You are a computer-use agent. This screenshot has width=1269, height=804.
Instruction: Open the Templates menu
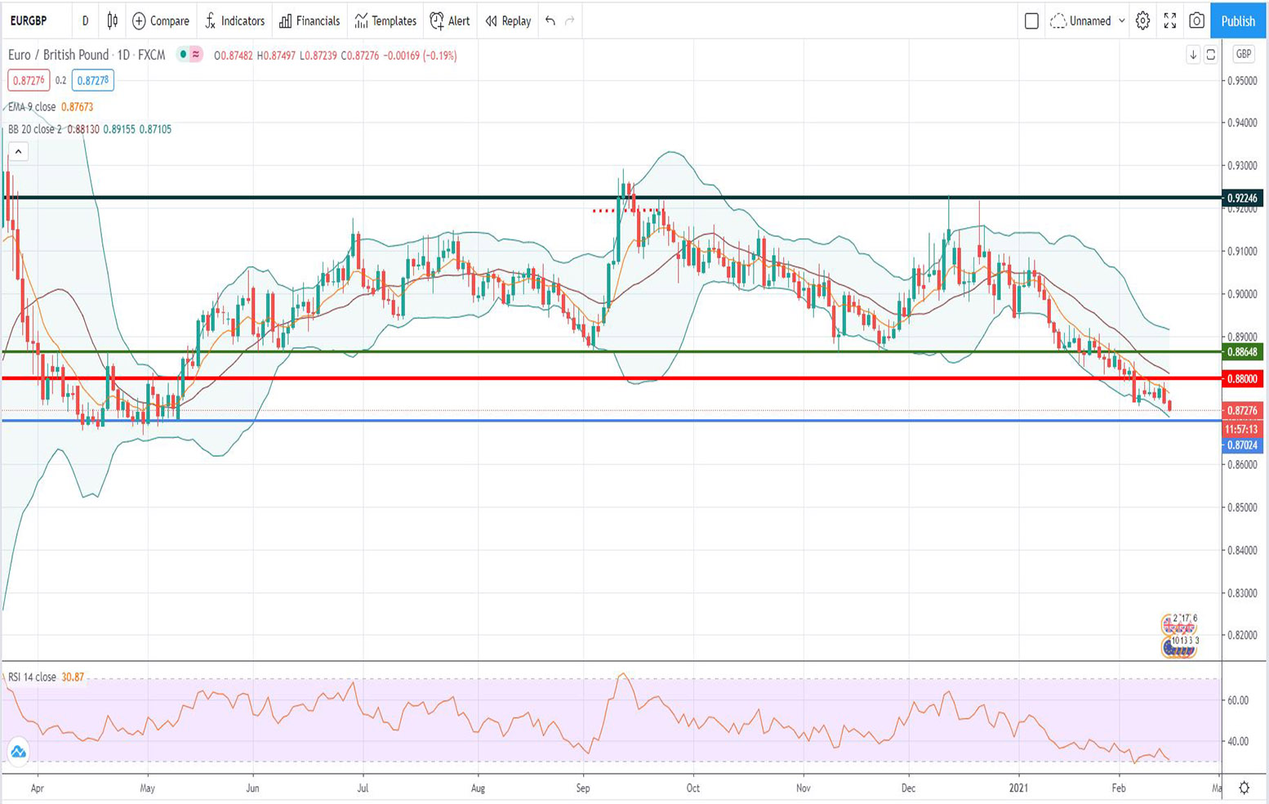tap(384, 21)
